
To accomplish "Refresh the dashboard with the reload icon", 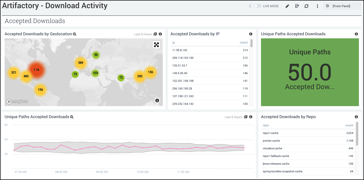I will [x=306, y=6].
